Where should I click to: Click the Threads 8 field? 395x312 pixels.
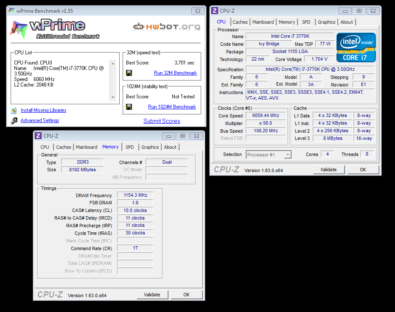click(x=367, y=154)
